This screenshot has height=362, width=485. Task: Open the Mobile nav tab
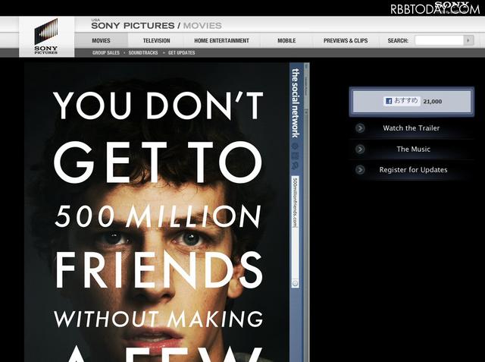click(286, 40)
